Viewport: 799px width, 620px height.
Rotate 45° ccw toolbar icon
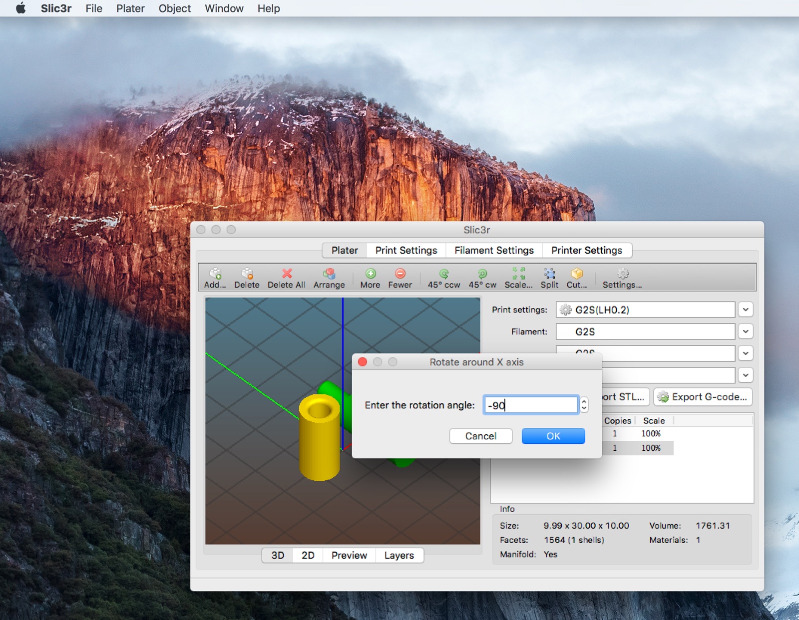point(443,274)
